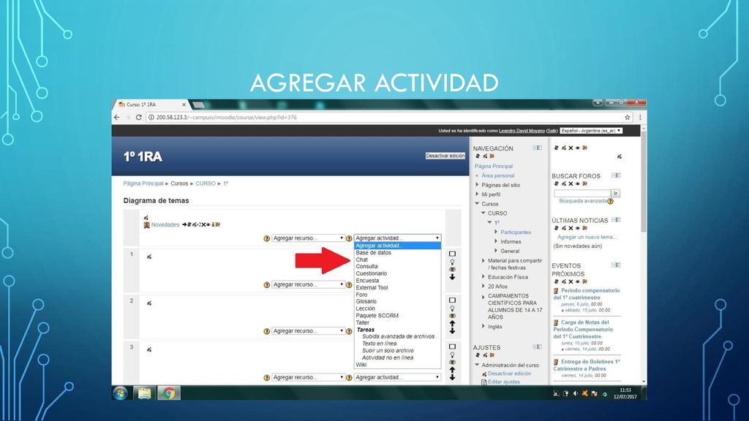Show only topic 2 rectangle icon
The image size is (749, 421).
point(452,300)
